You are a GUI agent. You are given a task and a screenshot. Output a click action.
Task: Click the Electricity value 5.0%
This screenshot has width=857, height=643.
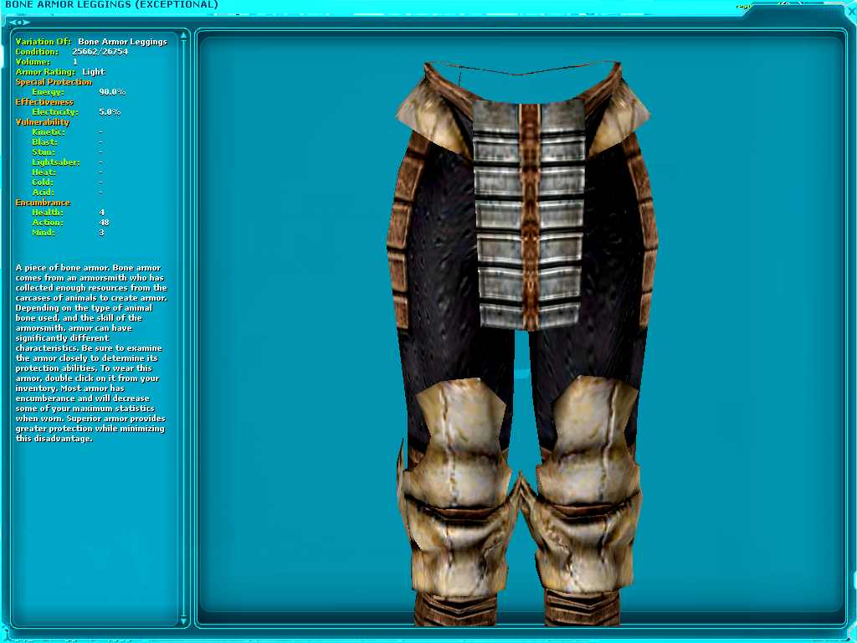click(x=110, y=112)
